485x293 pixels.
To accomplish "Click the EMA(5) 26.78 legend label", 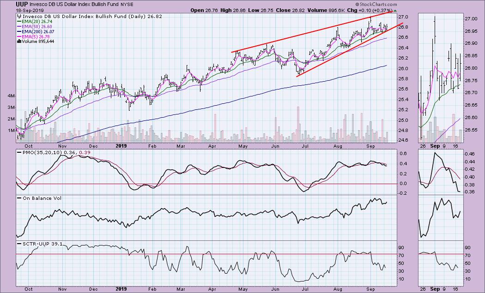I will pos(36,36).
